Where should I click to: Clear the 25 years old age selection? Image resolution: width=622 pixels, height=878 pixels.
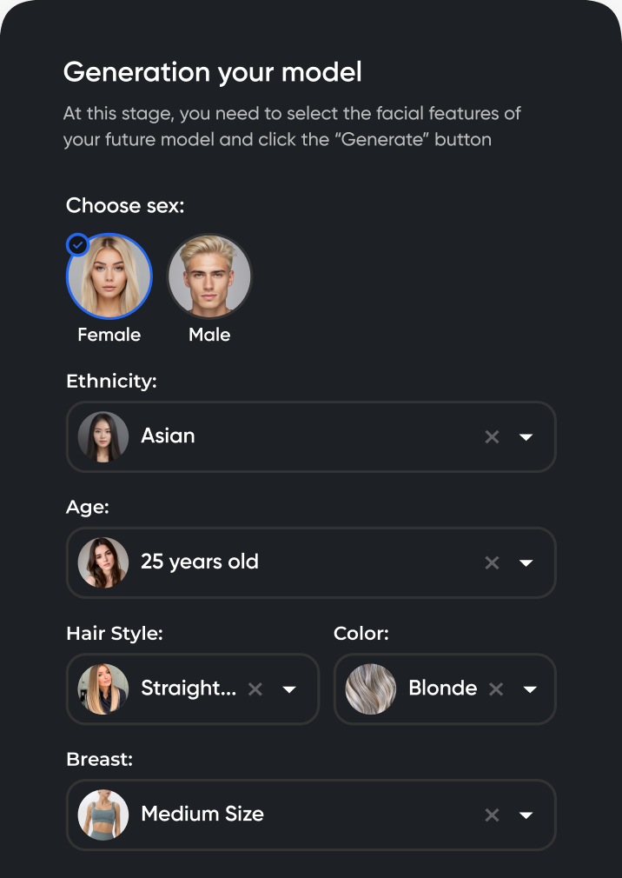click(x=492, y=562)
